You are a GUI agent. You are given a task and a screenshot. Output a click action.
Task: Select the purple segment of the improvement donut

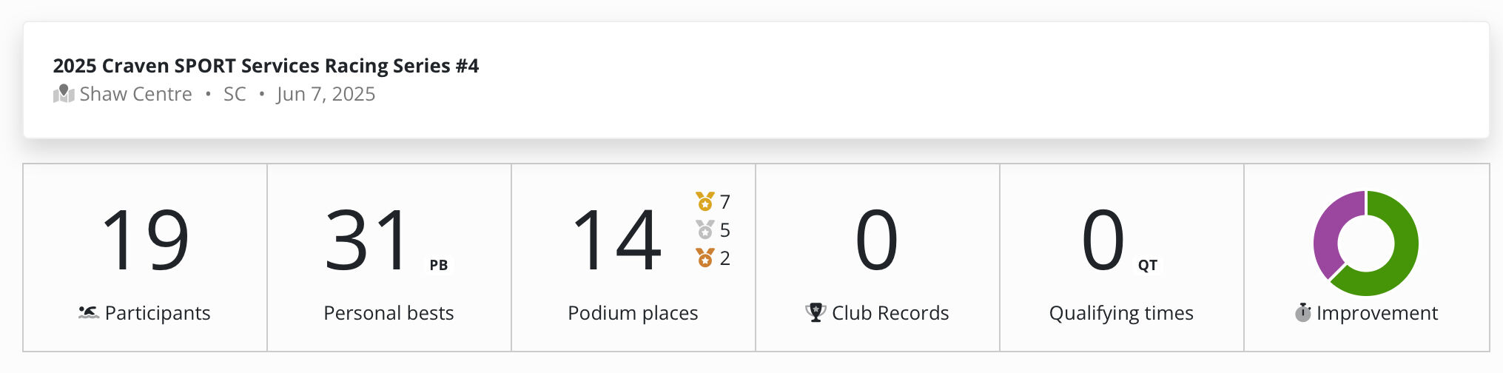(1331, 229)
